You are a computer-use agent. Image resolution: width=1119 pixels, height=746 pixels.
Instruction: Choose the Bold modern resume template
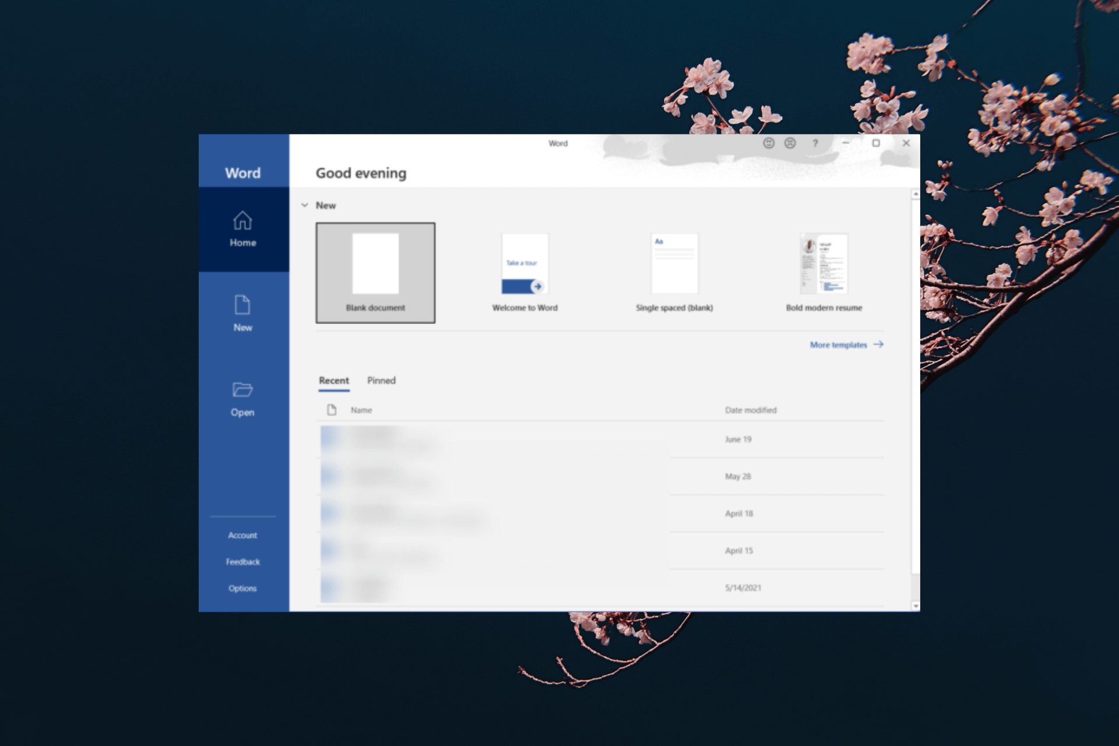[x=824, y=273]
